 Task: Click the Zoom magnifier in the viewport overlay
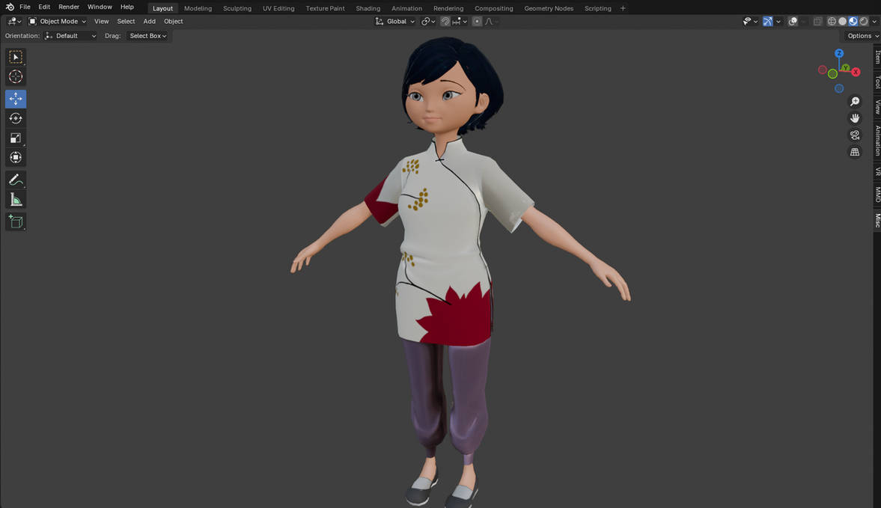(x=855, y=101)
